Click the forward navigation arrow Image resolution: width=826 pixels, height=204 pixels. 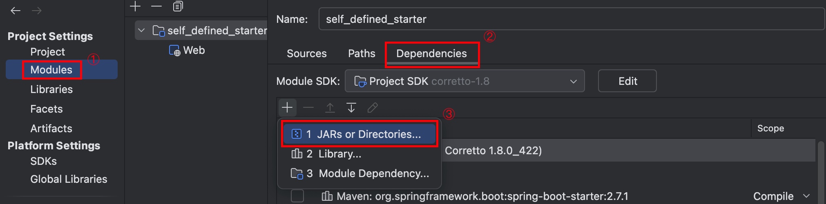click(x=37, y=11)
